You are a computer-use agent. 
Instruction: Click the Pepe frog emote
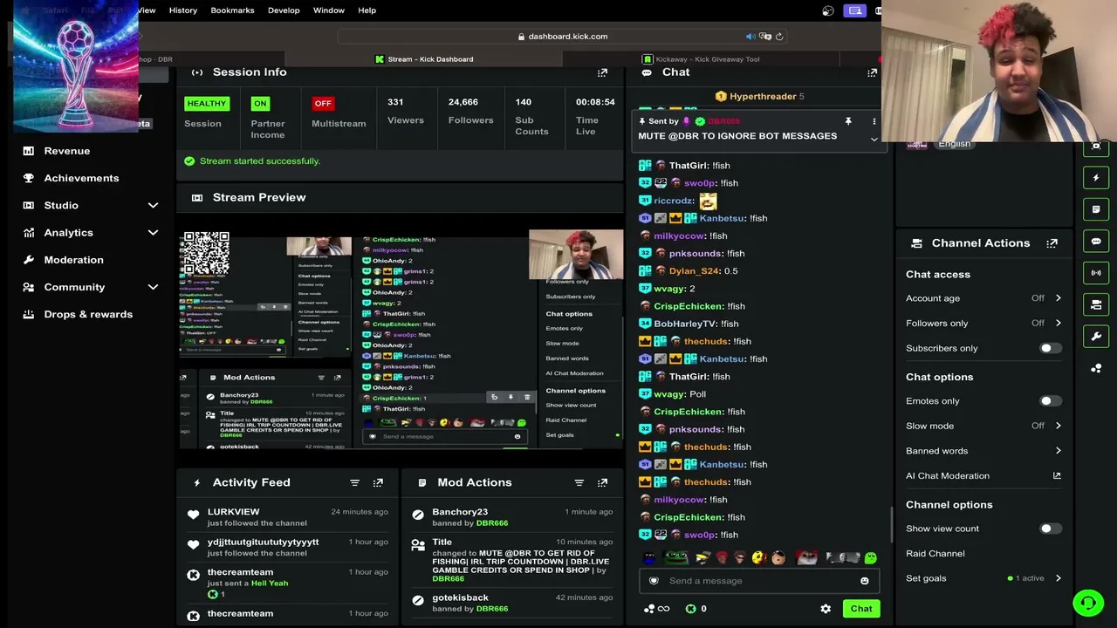676,557
